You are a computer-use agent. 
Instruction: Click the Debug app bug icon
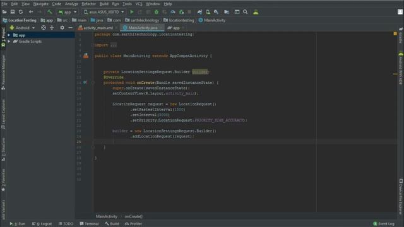(157, 12)
